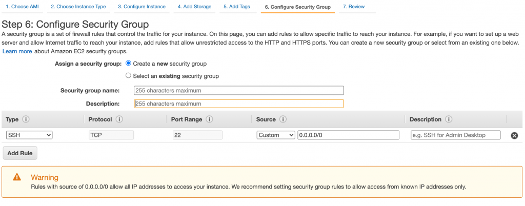Click the Description column info icon
Viewport: 525px width, 206px height.
click(x=449, y=119)
